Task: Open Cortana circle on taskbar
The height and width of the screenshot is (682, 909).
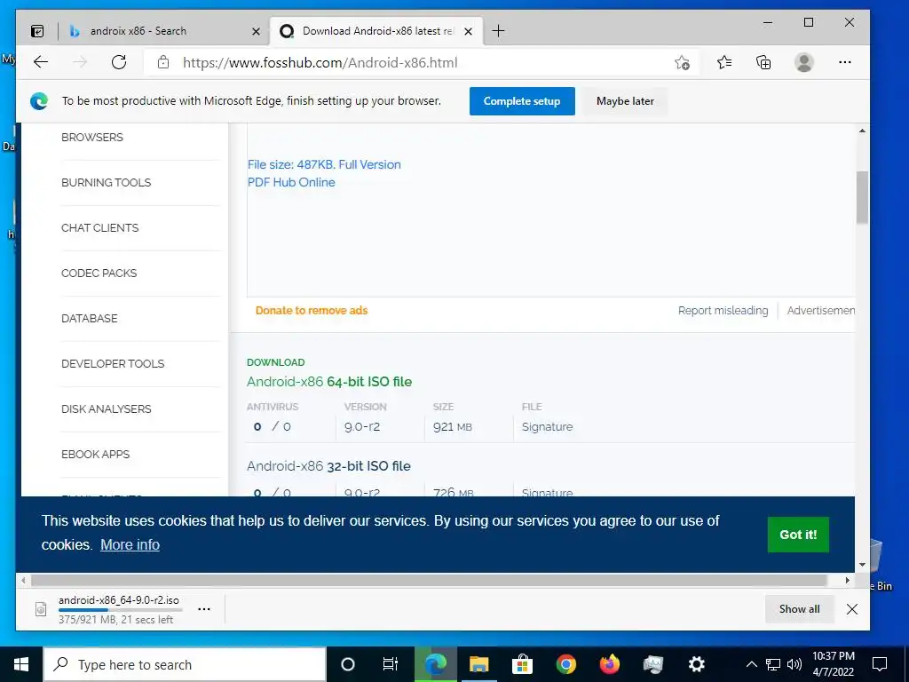Action: pos(348,664)
